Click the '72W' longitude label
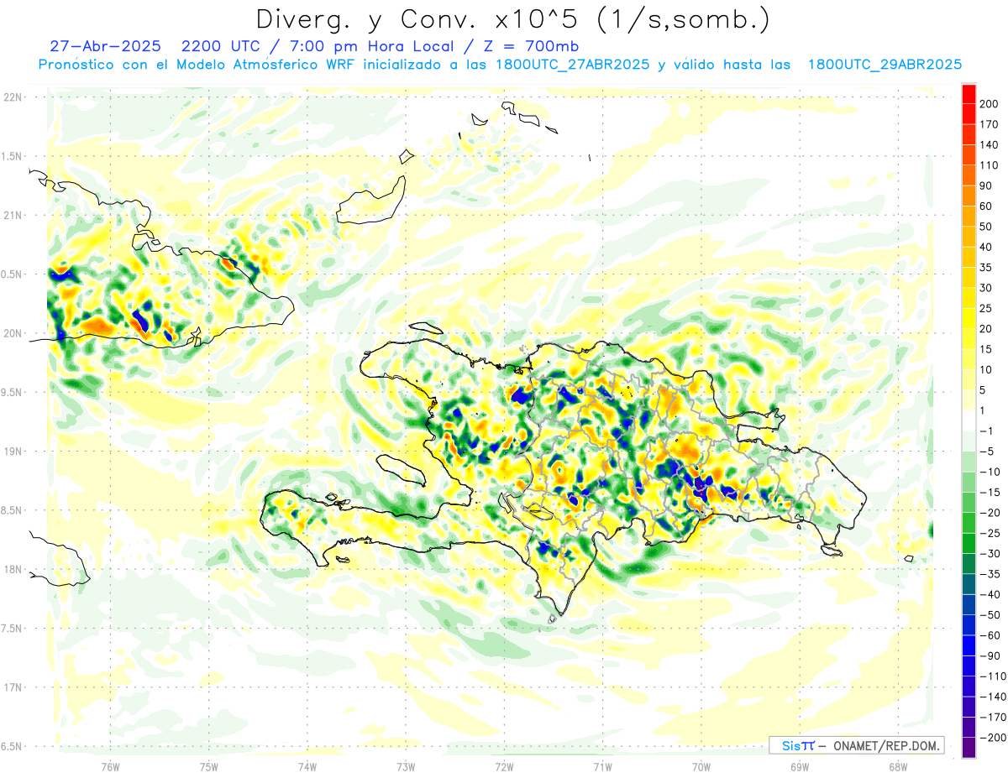 pyautogui.click(x=504, y=765)
